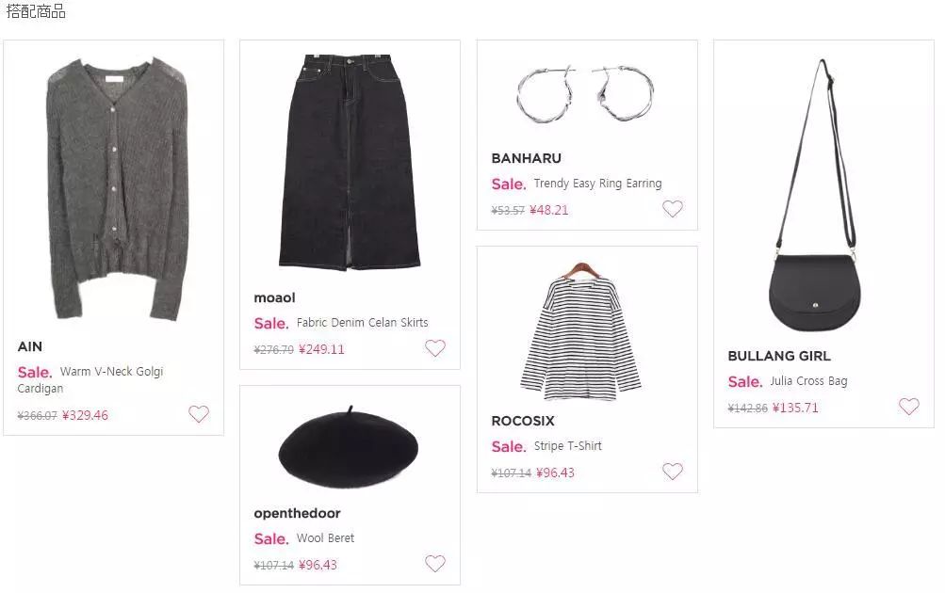Like the Trendy Easy Ring Earring

(672, 209)
